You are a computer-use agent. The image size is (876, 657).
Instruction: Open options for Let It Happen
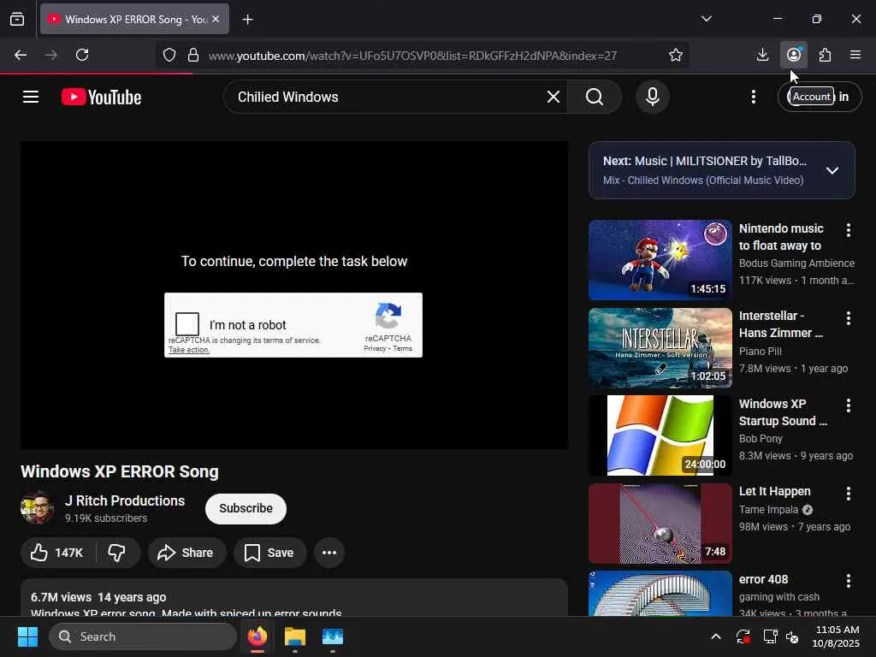click(x=848, y=494)
